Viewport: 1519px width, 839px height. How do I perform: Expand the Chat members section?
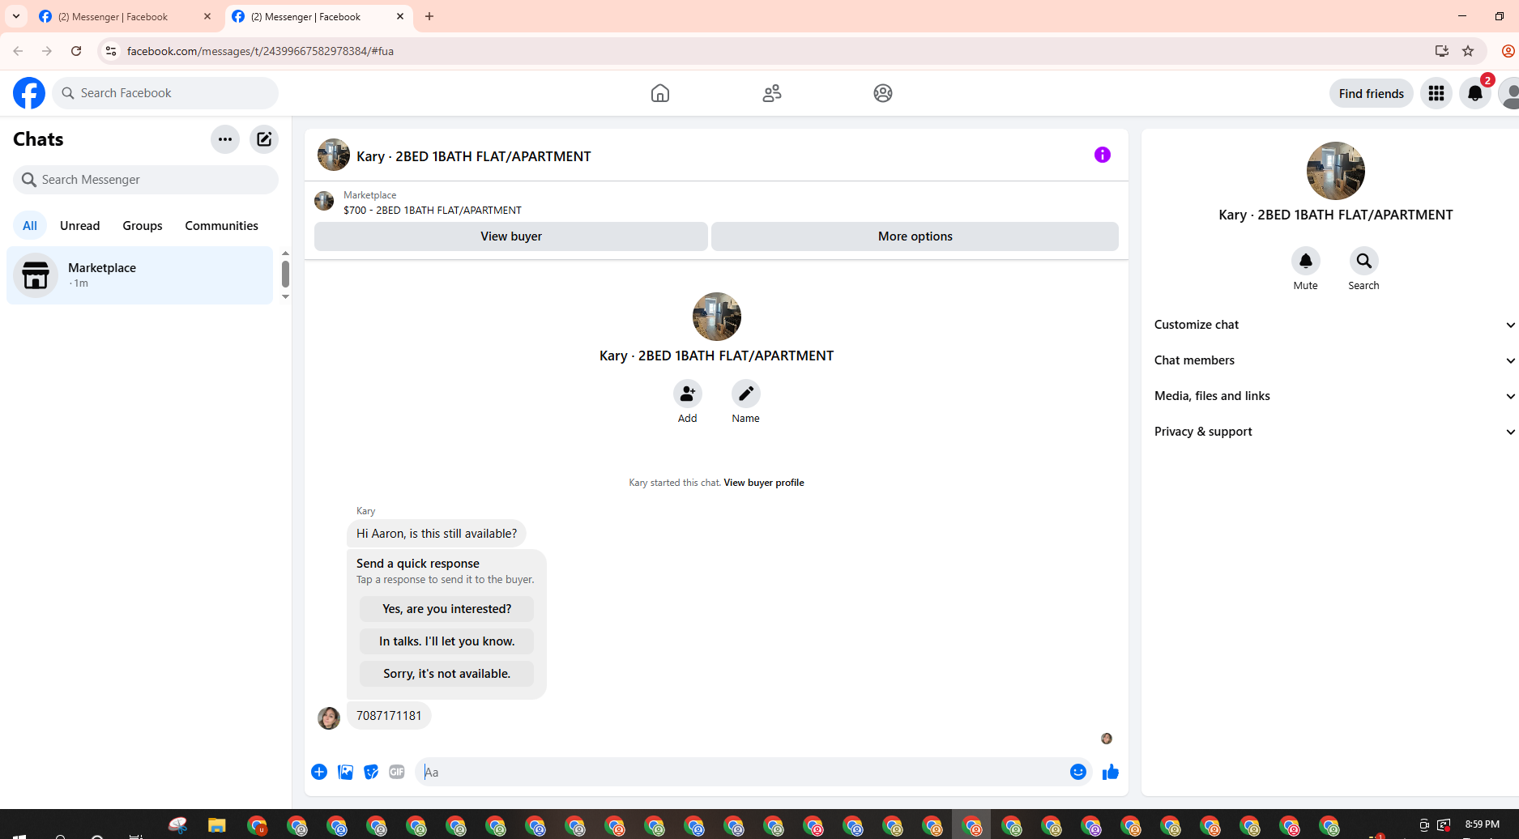pyautogui.click(x=1336, y=360)
